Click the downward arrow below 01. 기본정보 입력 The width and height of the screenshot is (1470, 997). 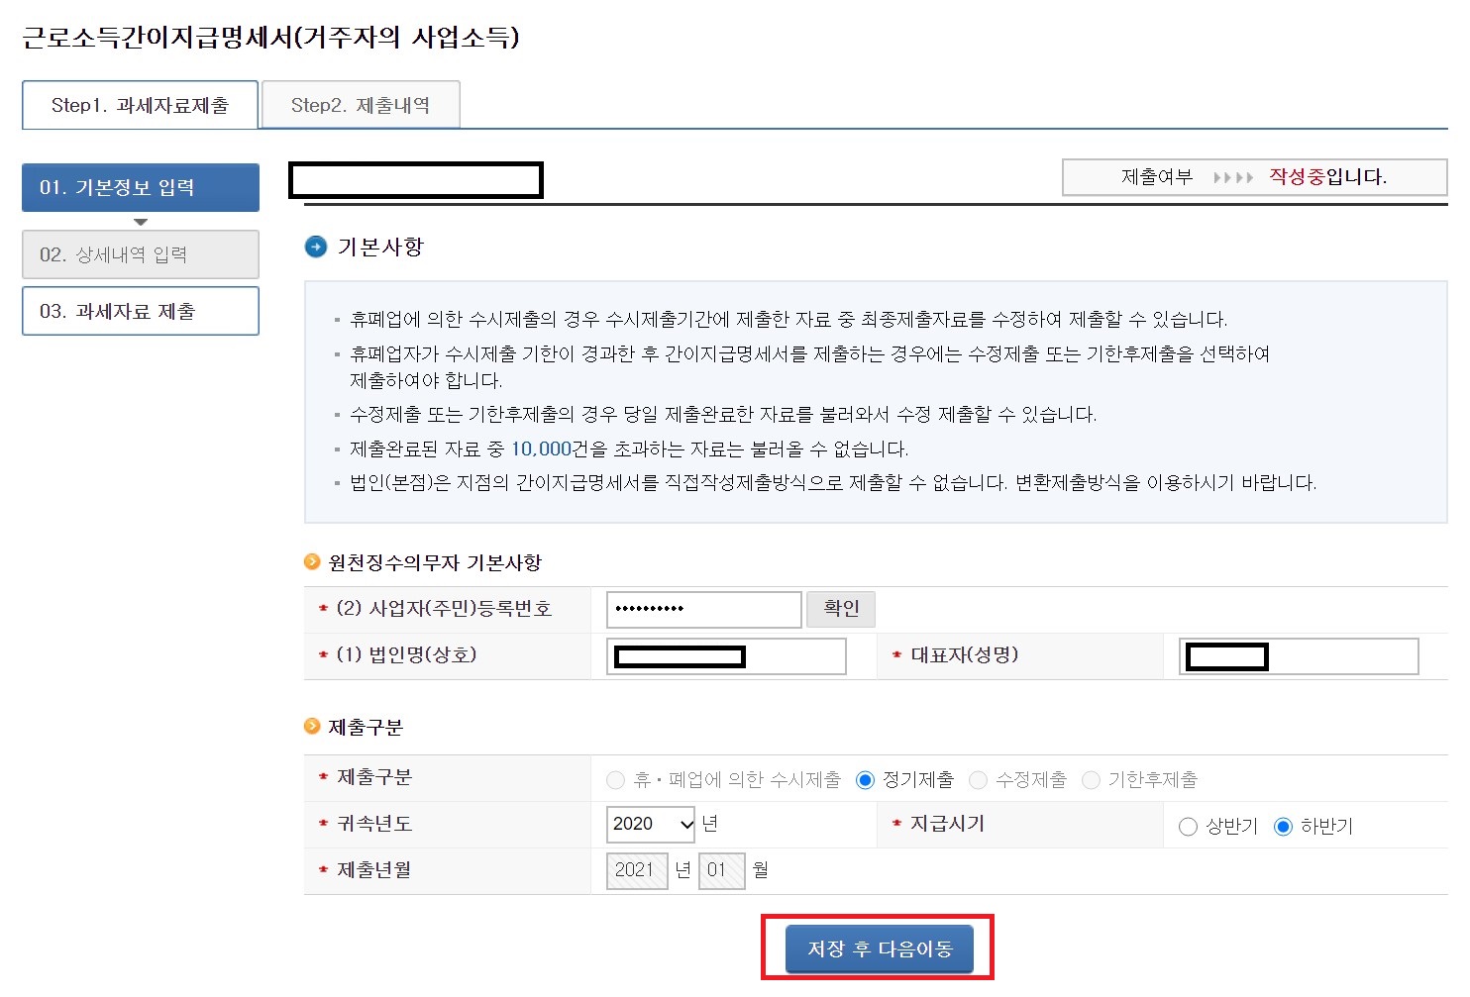click(x=140, y=222)
